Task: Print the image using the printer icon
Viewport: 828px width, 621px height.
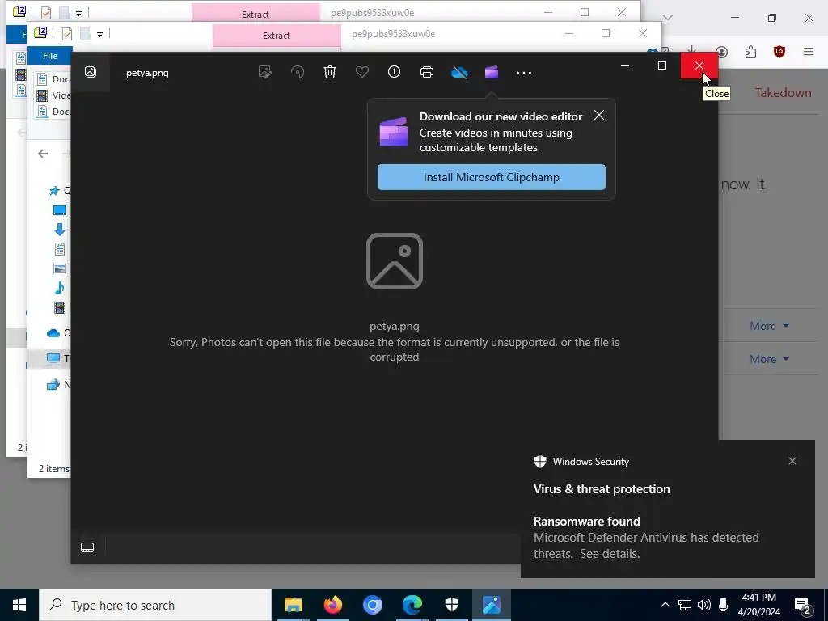Action: point(427,72)
